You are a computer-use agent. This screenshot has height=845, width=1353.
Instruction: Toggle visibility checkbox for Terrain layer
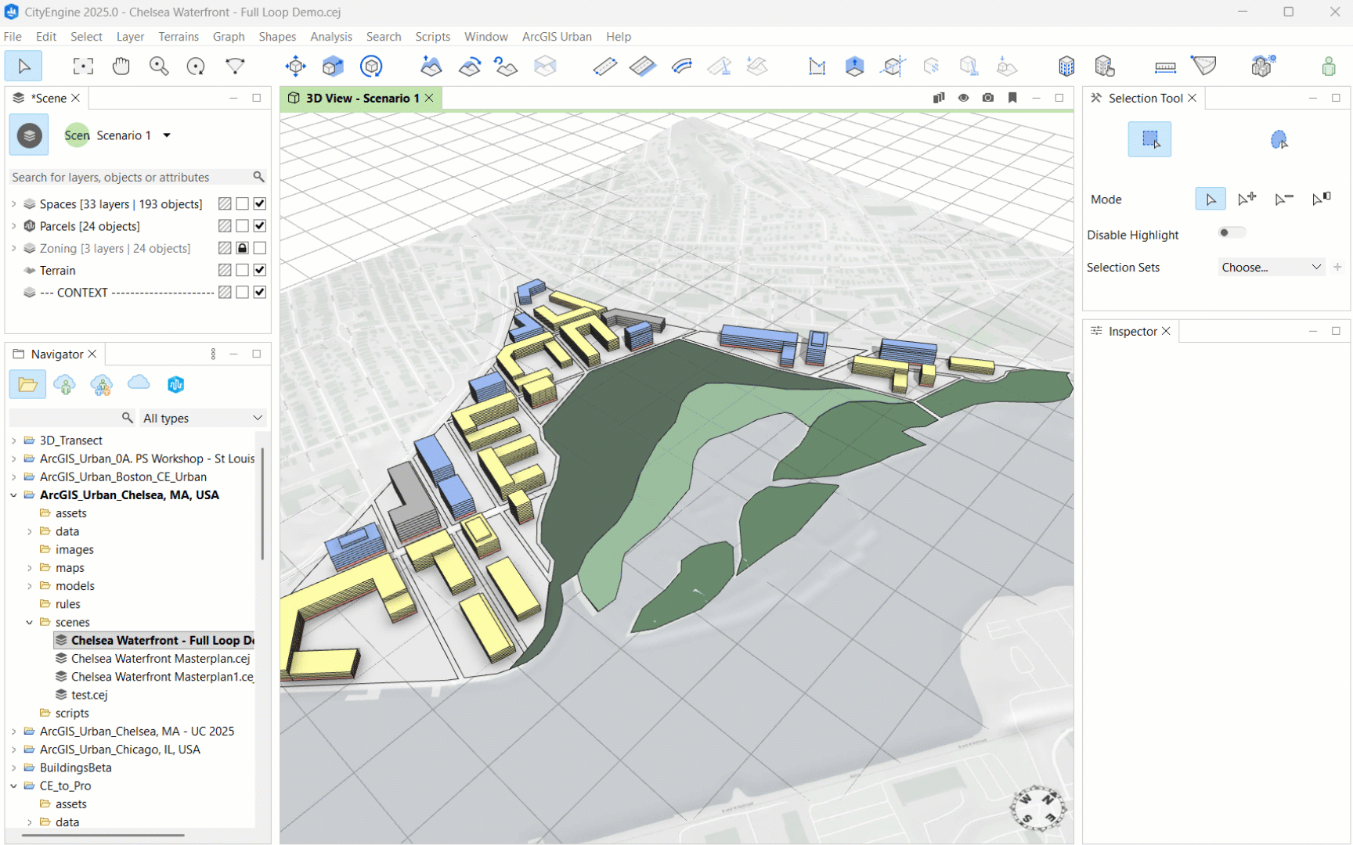point(260,270)
